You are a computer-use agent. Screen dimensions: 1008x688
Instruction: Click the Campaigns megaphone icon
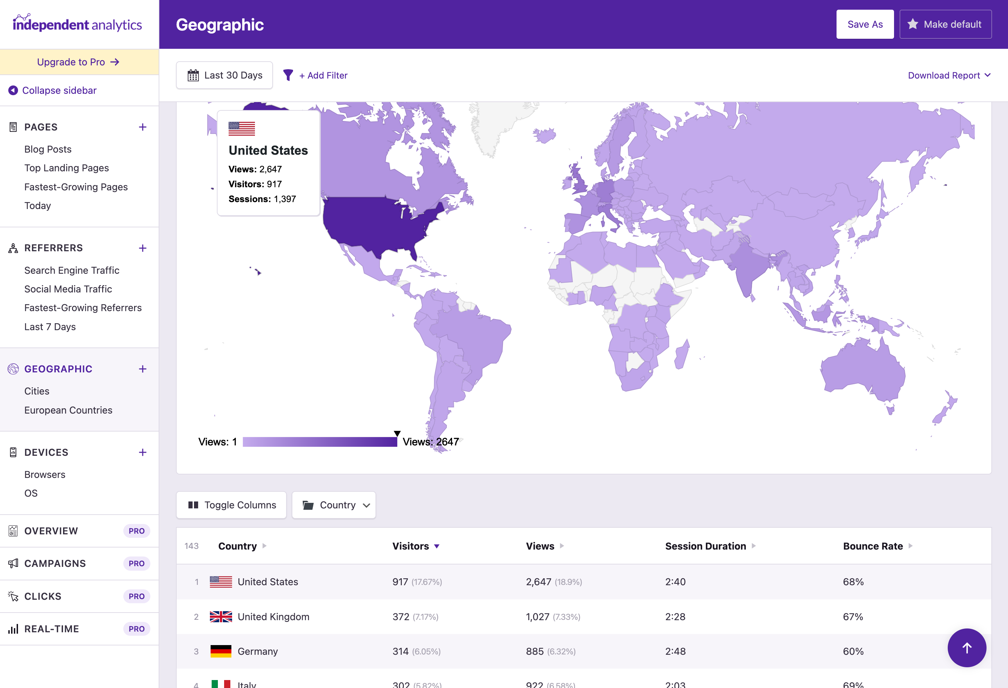point(12,563)
